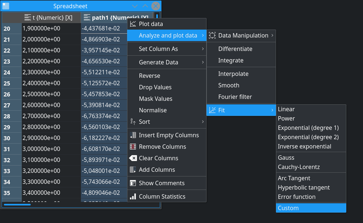Select the Clear Columns icon
This screenshot has height=223, width=363.
133,158
